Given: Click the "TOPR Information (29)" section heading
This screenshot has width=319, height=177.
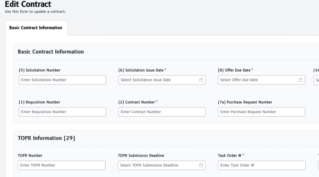Looking at the screenshot, I should tap(46, 138).
